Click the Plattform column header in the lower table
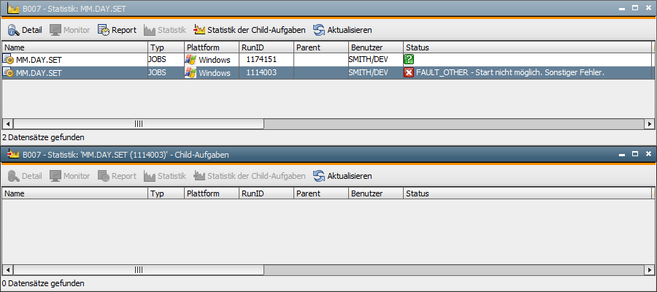The height and width of the screenshot is (292, 657). point(211,194)
